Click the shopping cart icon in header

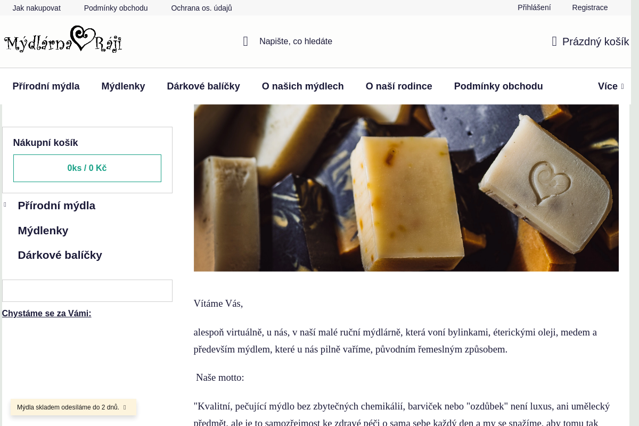click(554, 42)
